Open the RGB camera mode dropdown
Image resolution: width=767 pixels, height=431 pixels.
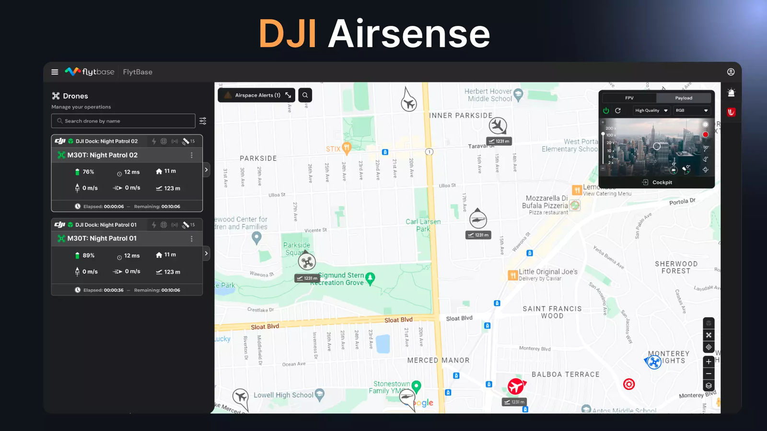click(x=692, y=111)
